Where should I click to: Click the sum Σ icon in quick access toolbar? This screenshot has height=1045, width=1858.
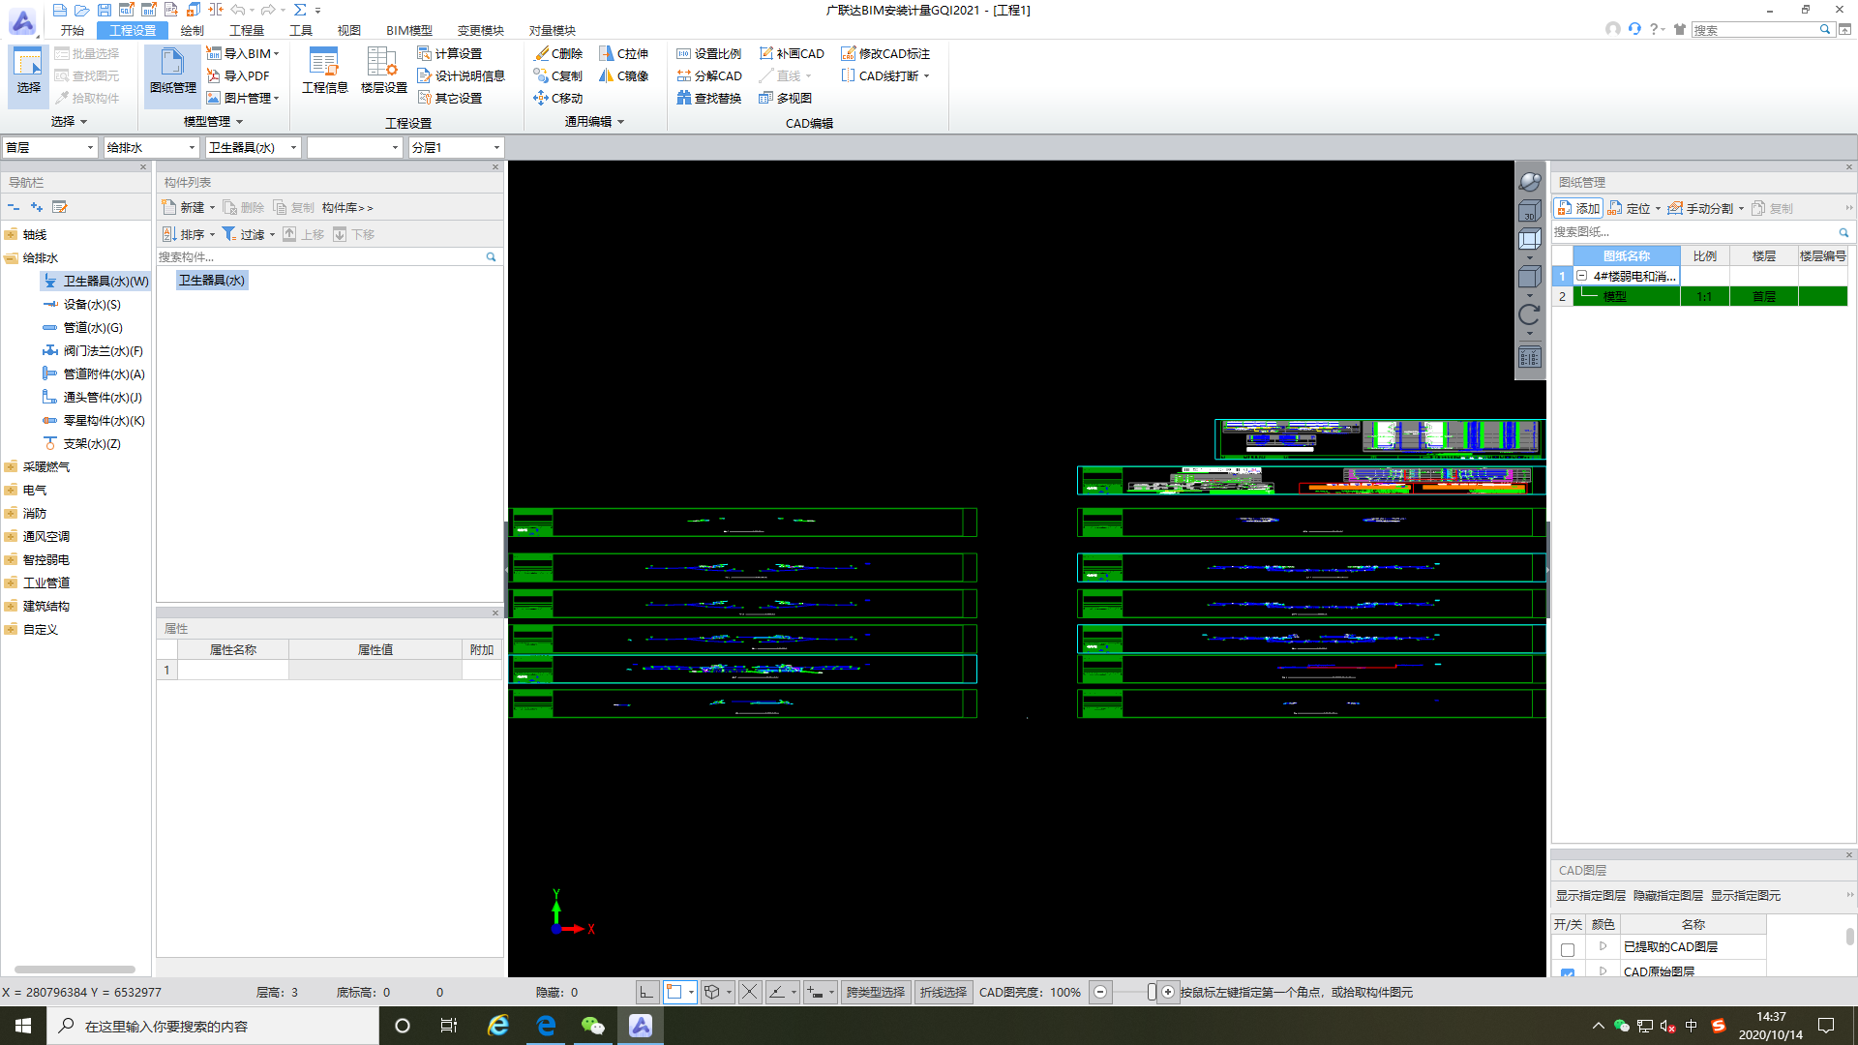click(x=300, y=10)
